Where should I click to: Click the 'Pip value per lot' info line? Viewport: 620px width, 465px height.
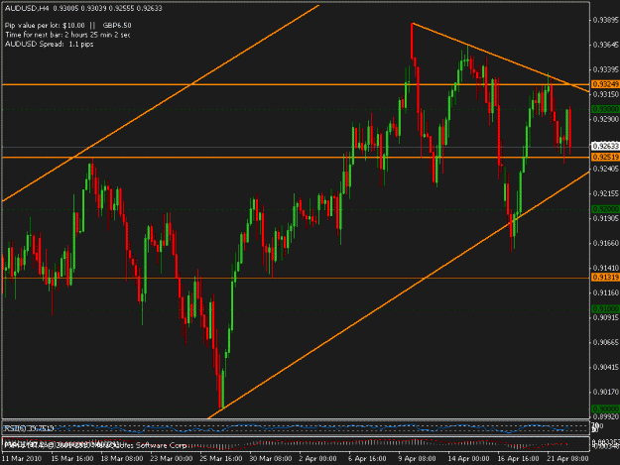pyautogui.click(x=68, y=26)
